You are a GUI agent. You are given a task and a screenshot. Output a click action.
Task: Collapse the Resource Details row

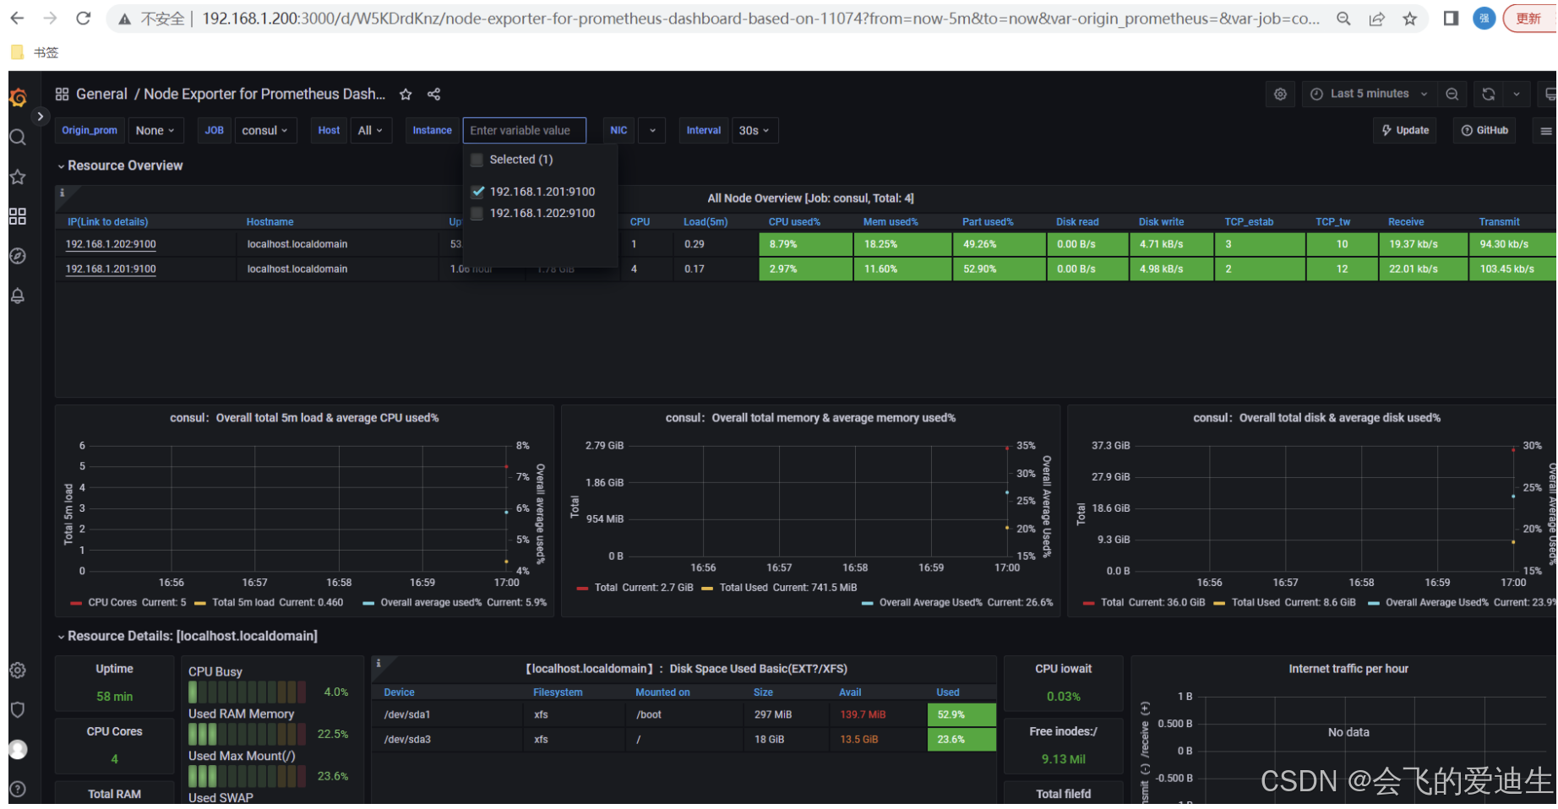tap(188, 636)
